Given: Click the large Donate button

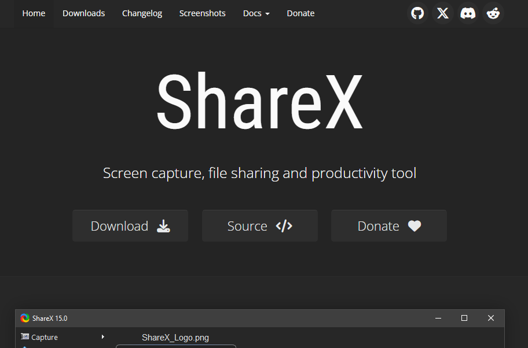Looking at the screenshot, I should click(389, 225).
